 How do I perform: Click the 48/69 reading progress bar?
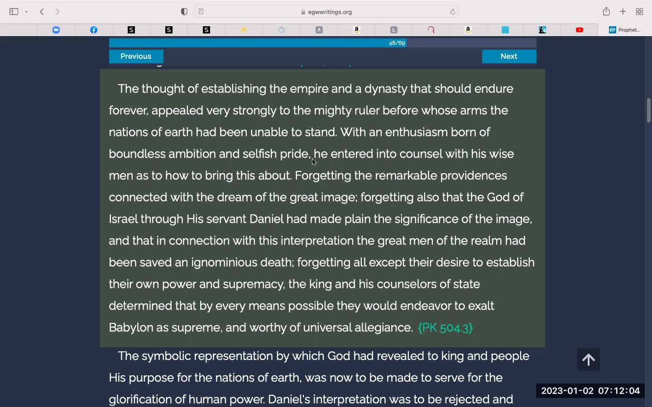click(322, 43)
